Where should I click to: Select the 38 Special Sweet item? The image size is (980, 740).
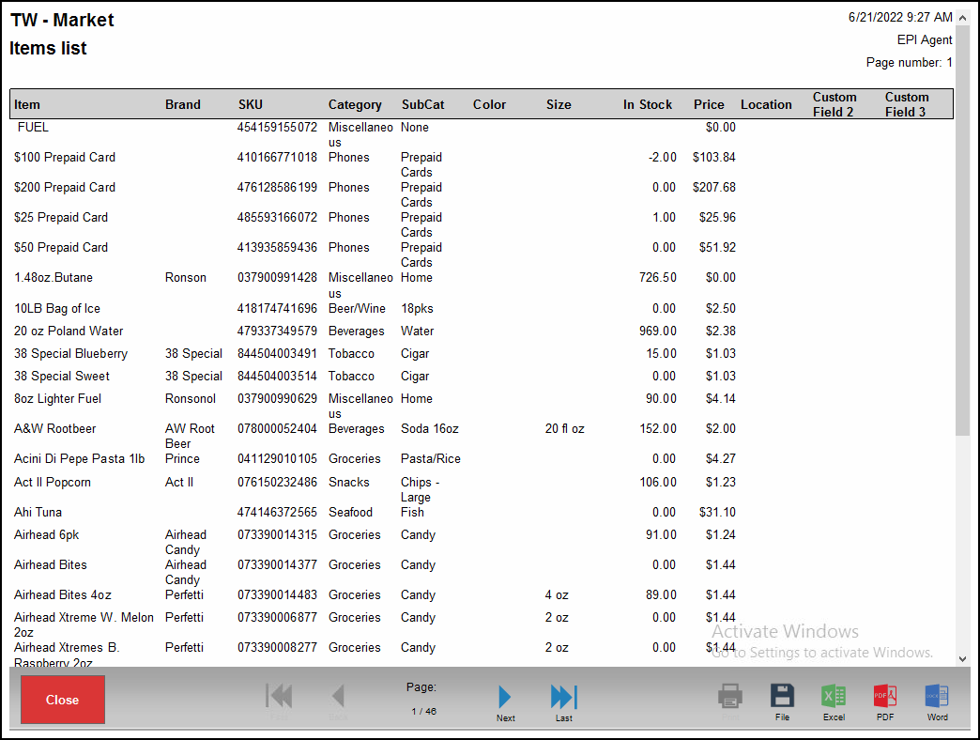pyautogui.click(x=61, y=377)
